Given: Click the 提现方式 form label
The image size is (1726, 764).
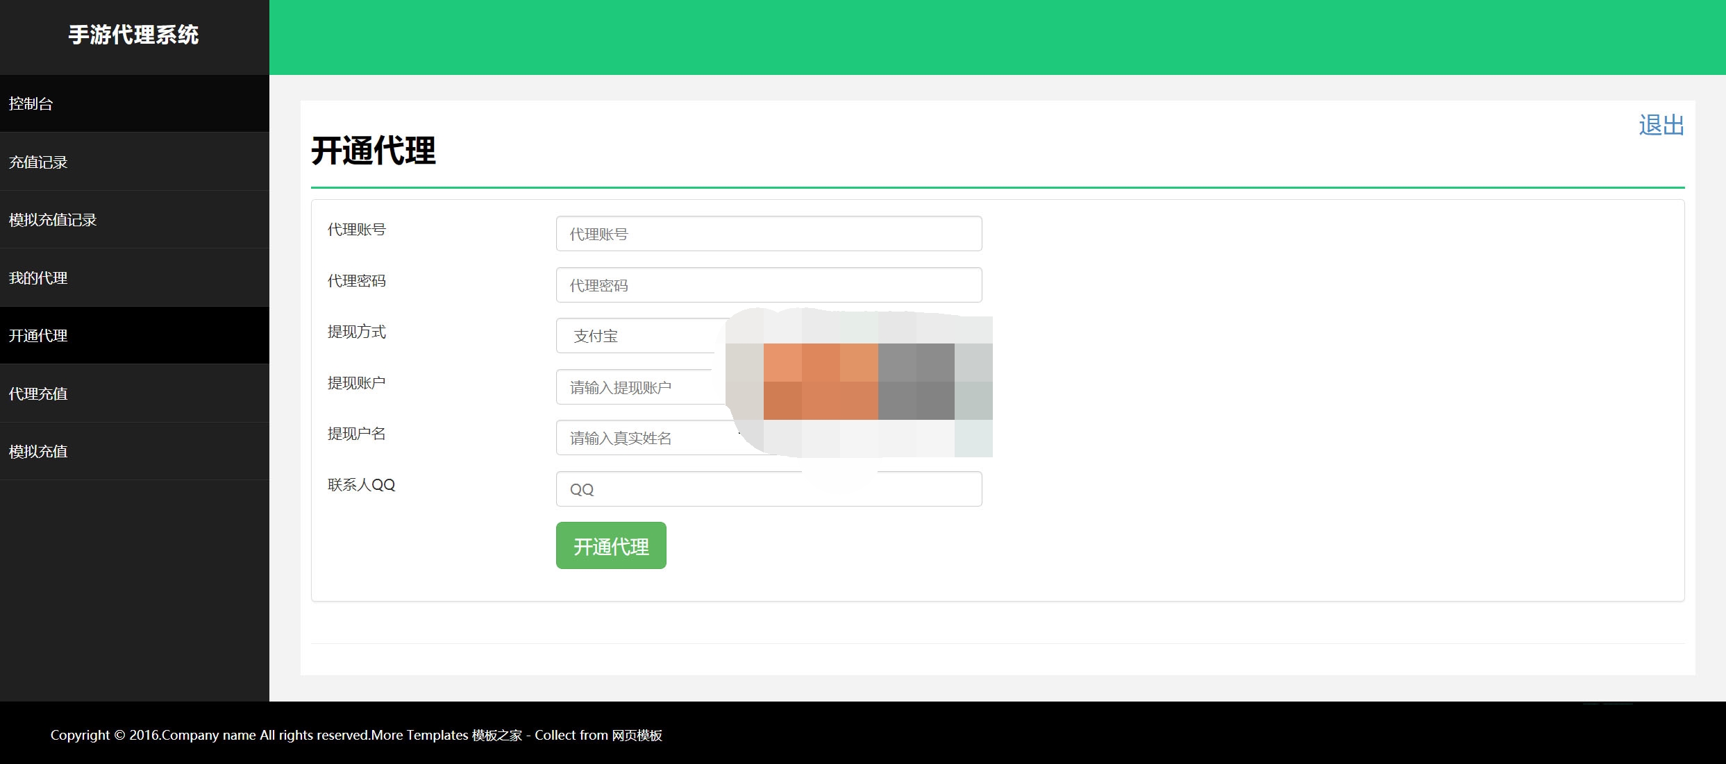Looking at the screenshot, I should click(x=357, y=332).
